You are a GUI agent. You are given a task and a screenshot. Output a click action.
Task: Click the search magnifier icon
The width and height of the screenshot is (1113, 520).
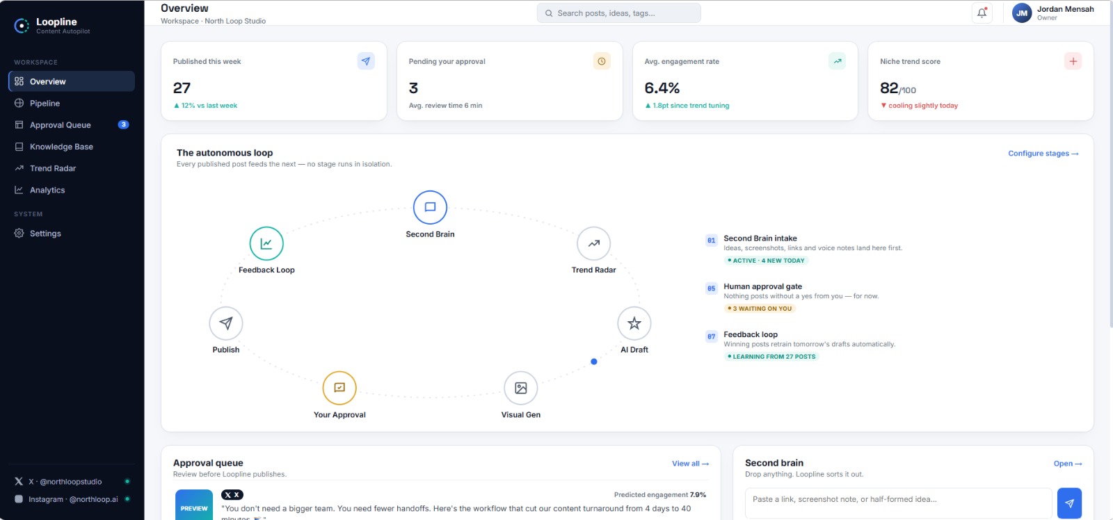click(549, 13)
